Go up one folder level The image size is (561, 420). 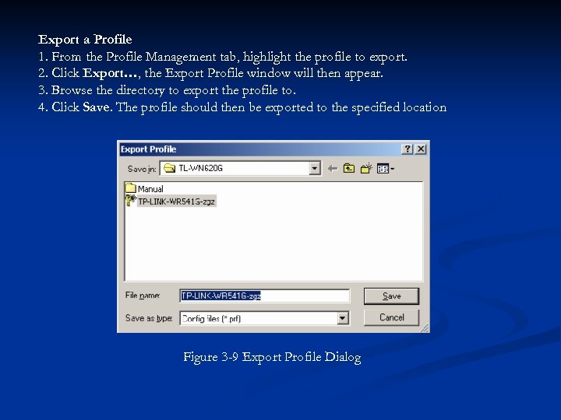coord(349,168)
